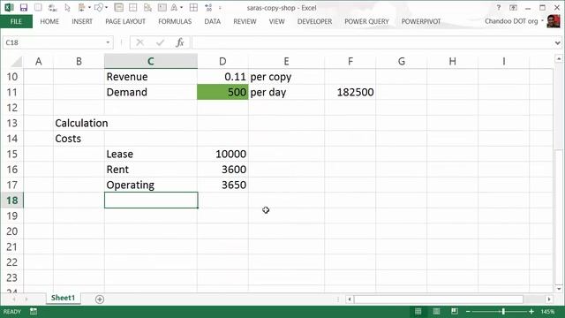
Task: Click the horizontal scrollbar right arrow
Action: point(549,299)
